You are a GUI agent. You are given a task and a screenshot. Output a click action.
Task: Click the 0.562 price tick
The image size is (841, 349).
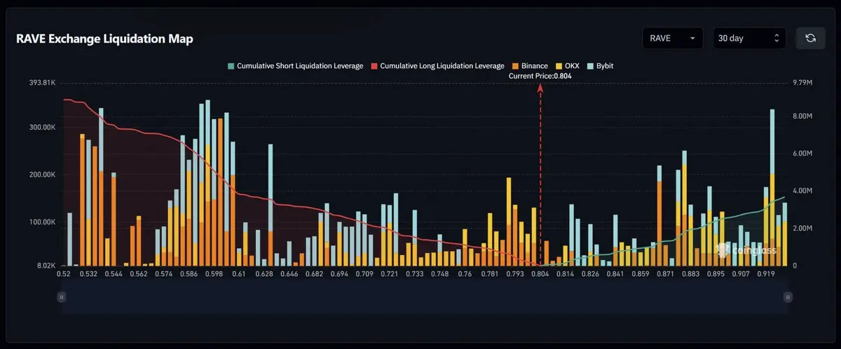click(x=138, y=274)
